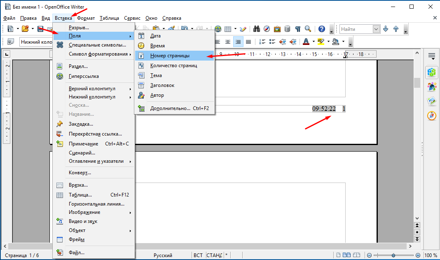Select Номер страницы field entry

point(174,56)
